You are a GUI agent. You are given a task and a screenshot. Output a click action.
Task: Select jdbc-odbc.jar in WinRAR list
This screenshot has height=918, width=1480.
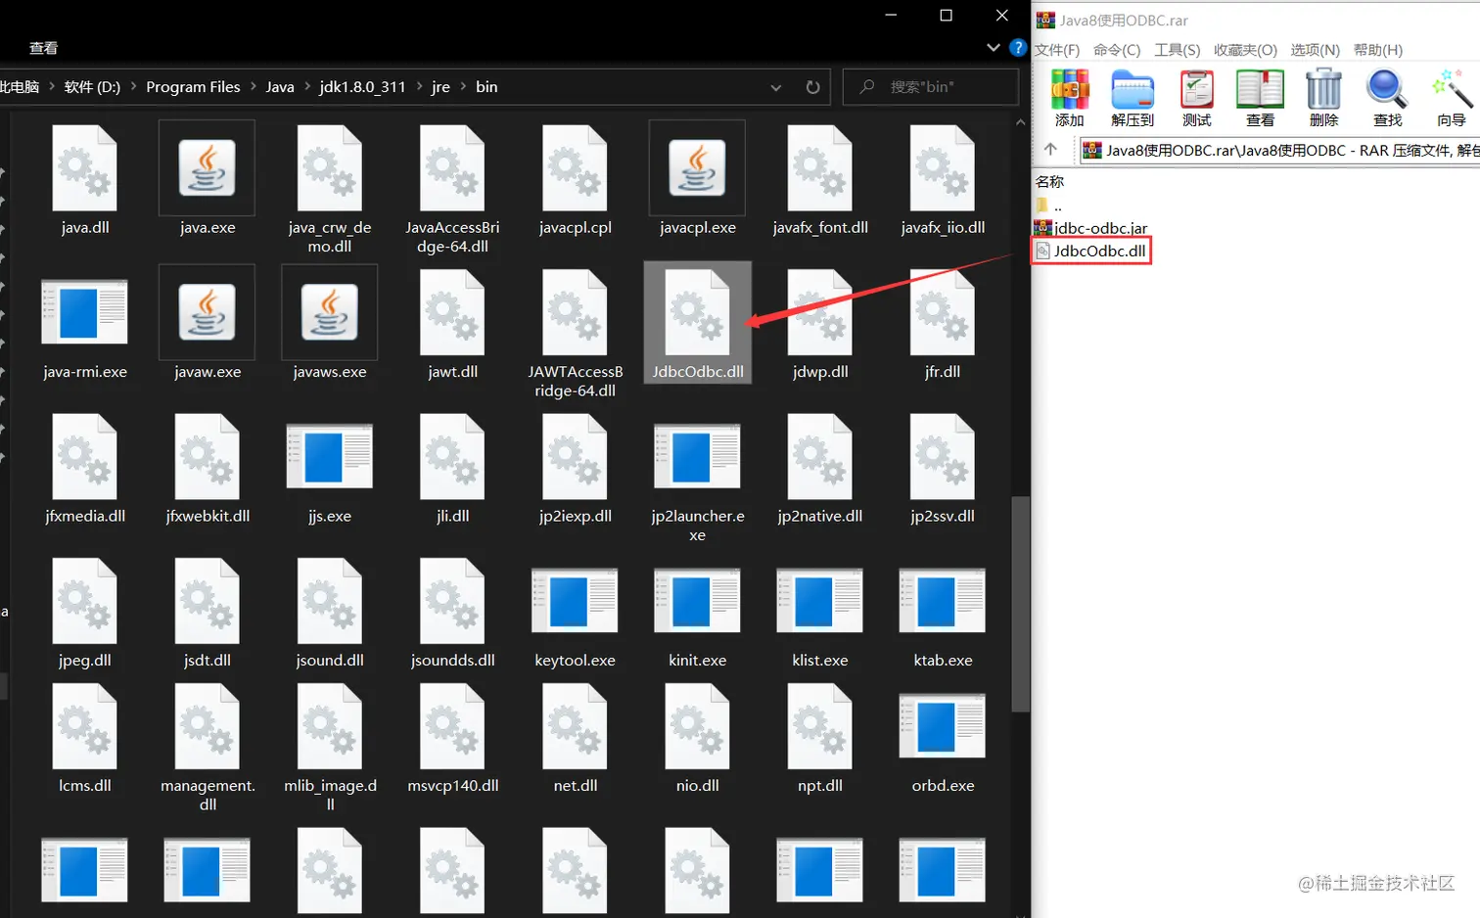tap(1091, 228)
